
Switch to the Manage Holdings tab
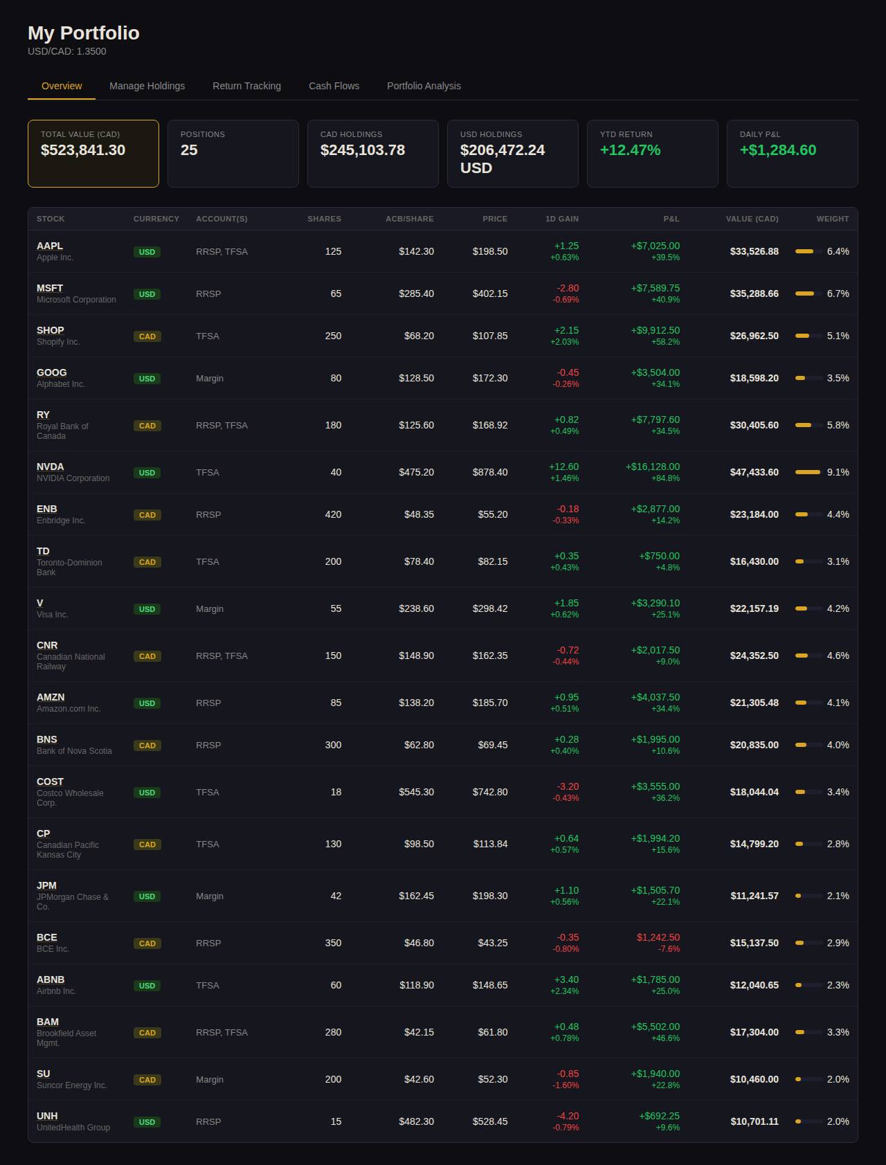click(147, 86)
